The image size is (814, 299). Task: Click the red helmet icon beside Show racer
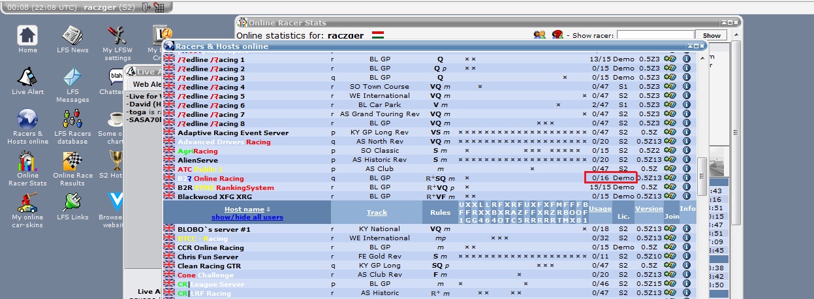pyautogui.click(x=558, y=35)
